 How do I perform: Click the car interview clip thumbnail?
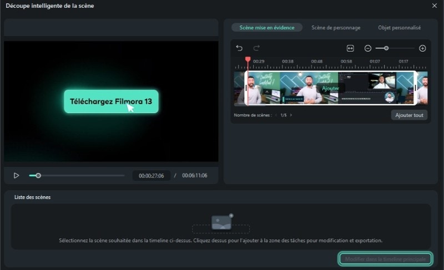coord(382,80)
